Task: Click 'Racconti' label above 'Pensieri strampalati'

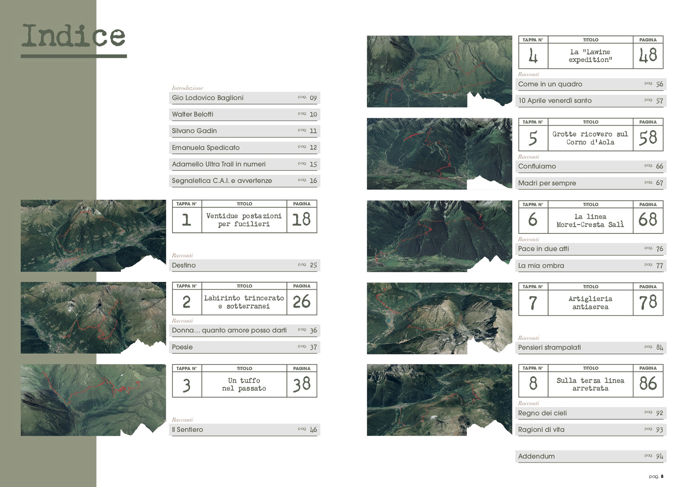Action: pos(529,338)
